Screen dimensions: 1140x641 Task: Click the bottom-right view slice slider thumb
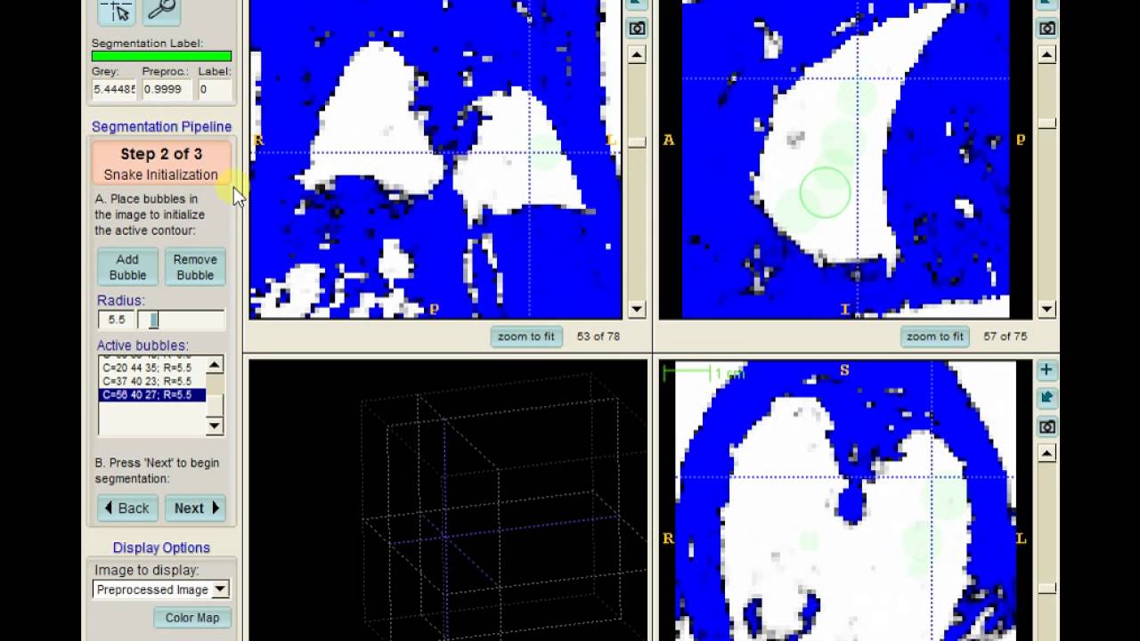(1047, 588)
